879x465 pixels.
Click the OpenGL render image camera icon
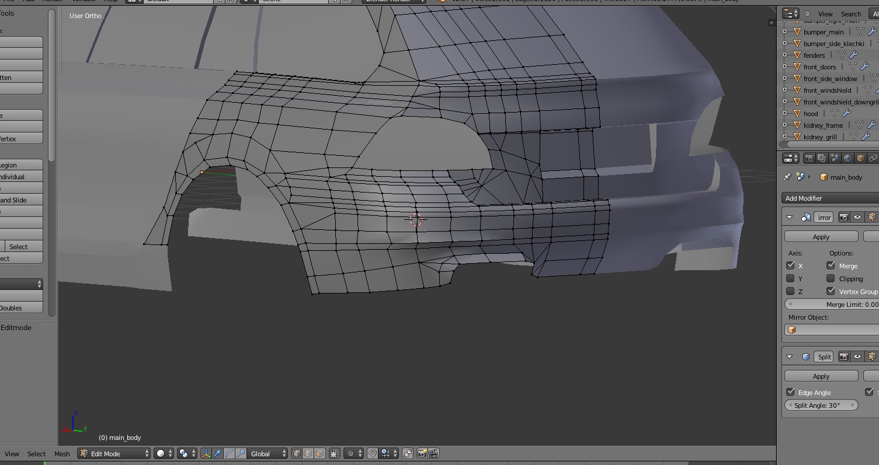[x=422, y=453]
